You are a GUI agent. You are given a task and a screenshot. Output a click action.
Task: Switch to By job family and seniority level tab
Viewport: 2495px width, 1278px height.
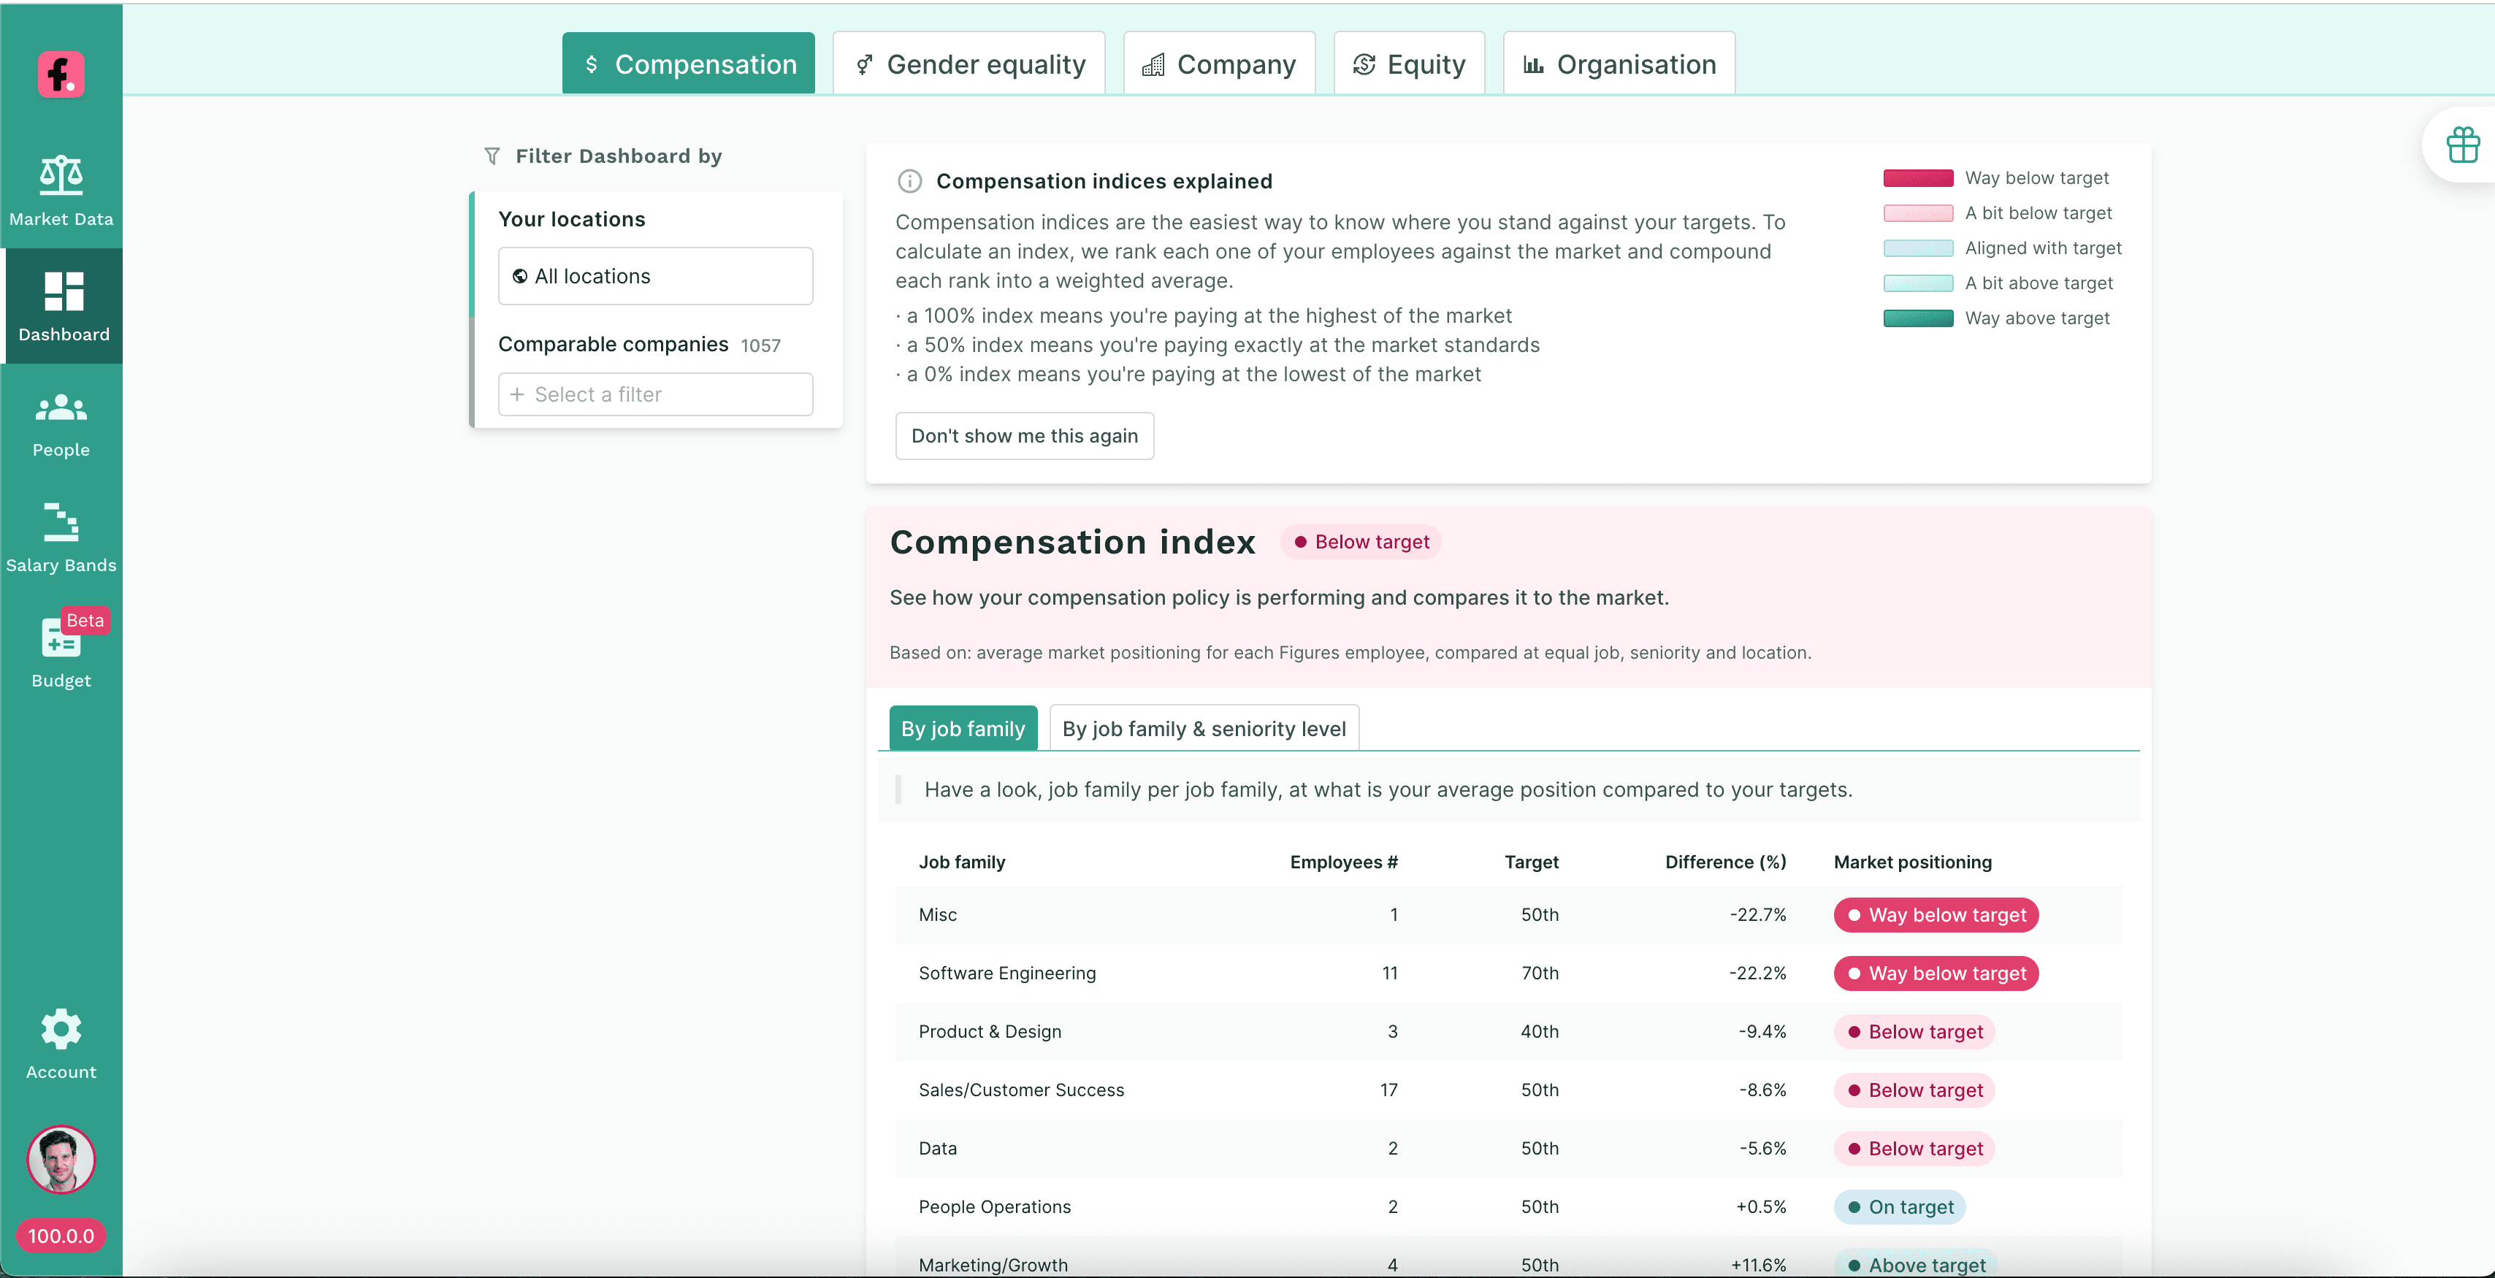pos(1204,729)
